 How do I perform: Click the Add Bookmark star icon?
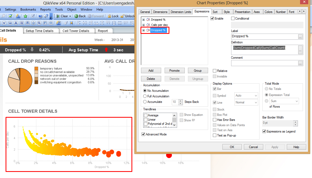coord(25,16)
